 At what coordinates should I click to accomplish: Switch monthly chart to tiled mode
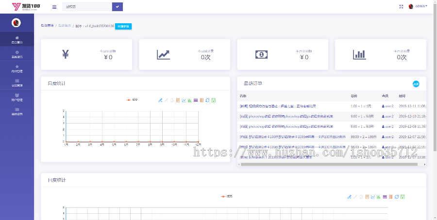202,100
